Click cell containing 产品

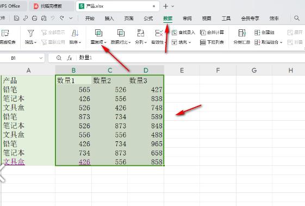pyautogui.click(x=28, y=80)
